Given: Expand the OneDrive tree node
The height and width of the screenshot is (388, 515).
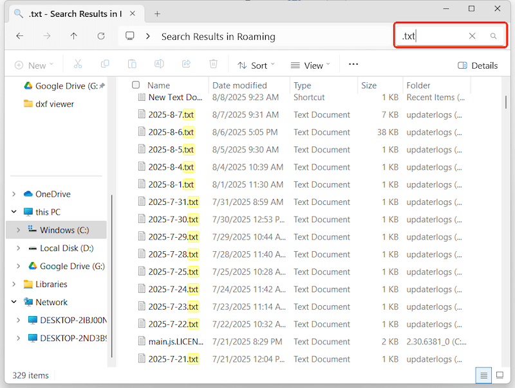Looking at the screenshot, I should pos(14,193).
